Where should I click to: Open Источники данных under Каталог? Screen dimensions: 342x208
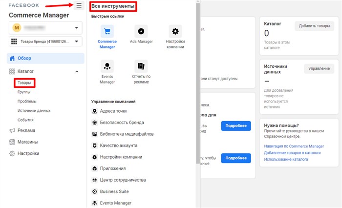(34, 111)
